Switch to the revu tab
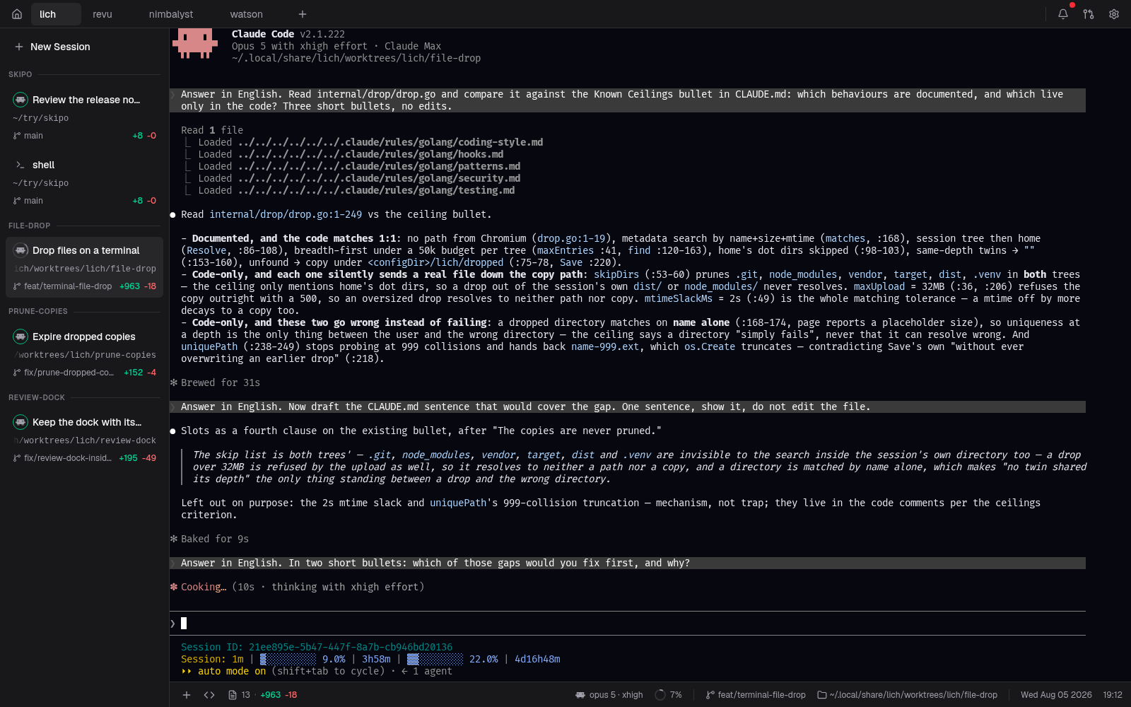The height and width of the screenshot is (707, 1131). click(102, 14)
